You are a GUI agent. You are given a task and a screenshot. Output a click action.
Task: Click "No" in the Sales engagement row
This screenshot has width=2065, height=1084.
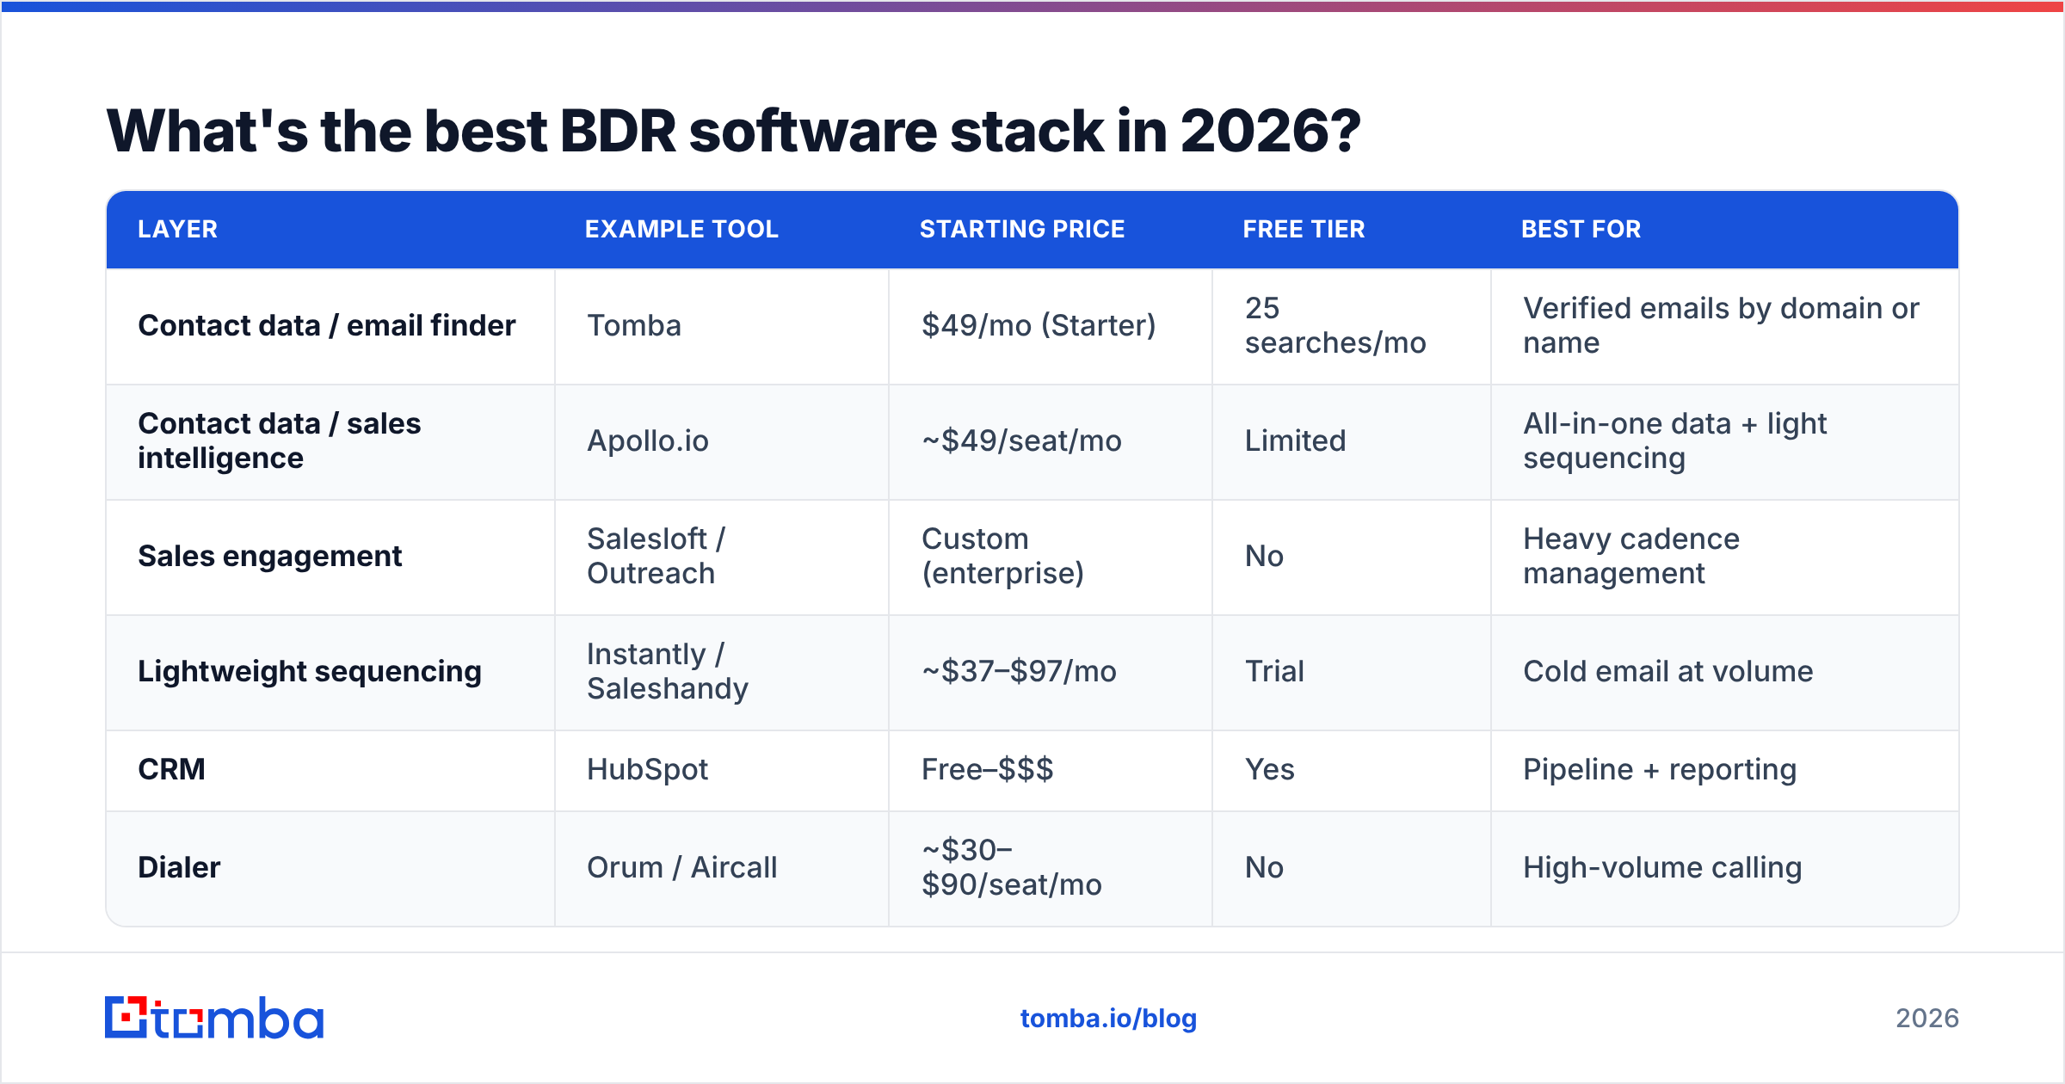pos(1352,557)
